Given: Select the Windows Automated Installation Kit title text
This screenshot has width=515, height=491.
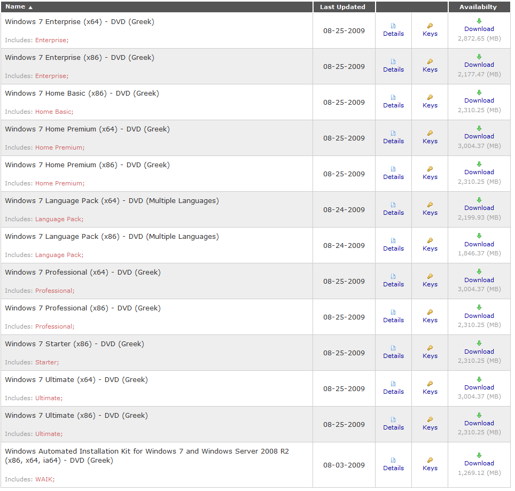Looking at the screenshot, I should point(147,456).
